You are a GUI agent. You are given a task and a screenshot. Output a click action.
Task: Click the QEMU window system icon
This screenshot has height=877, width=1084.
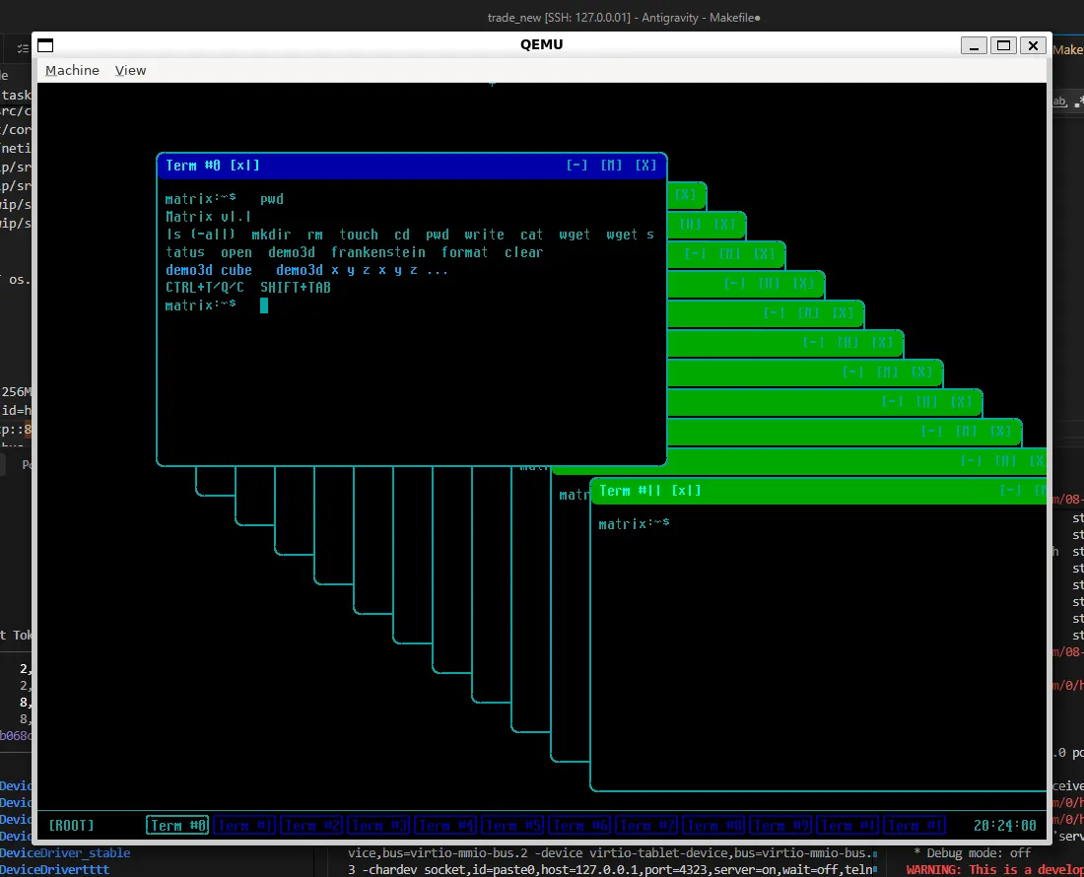(45, 45)
